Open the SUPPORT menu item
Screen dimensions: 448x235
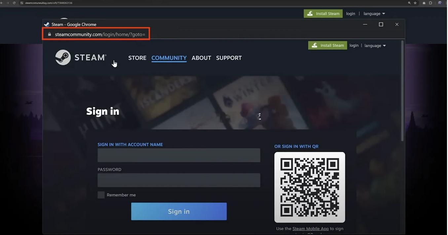coord(229,58)
